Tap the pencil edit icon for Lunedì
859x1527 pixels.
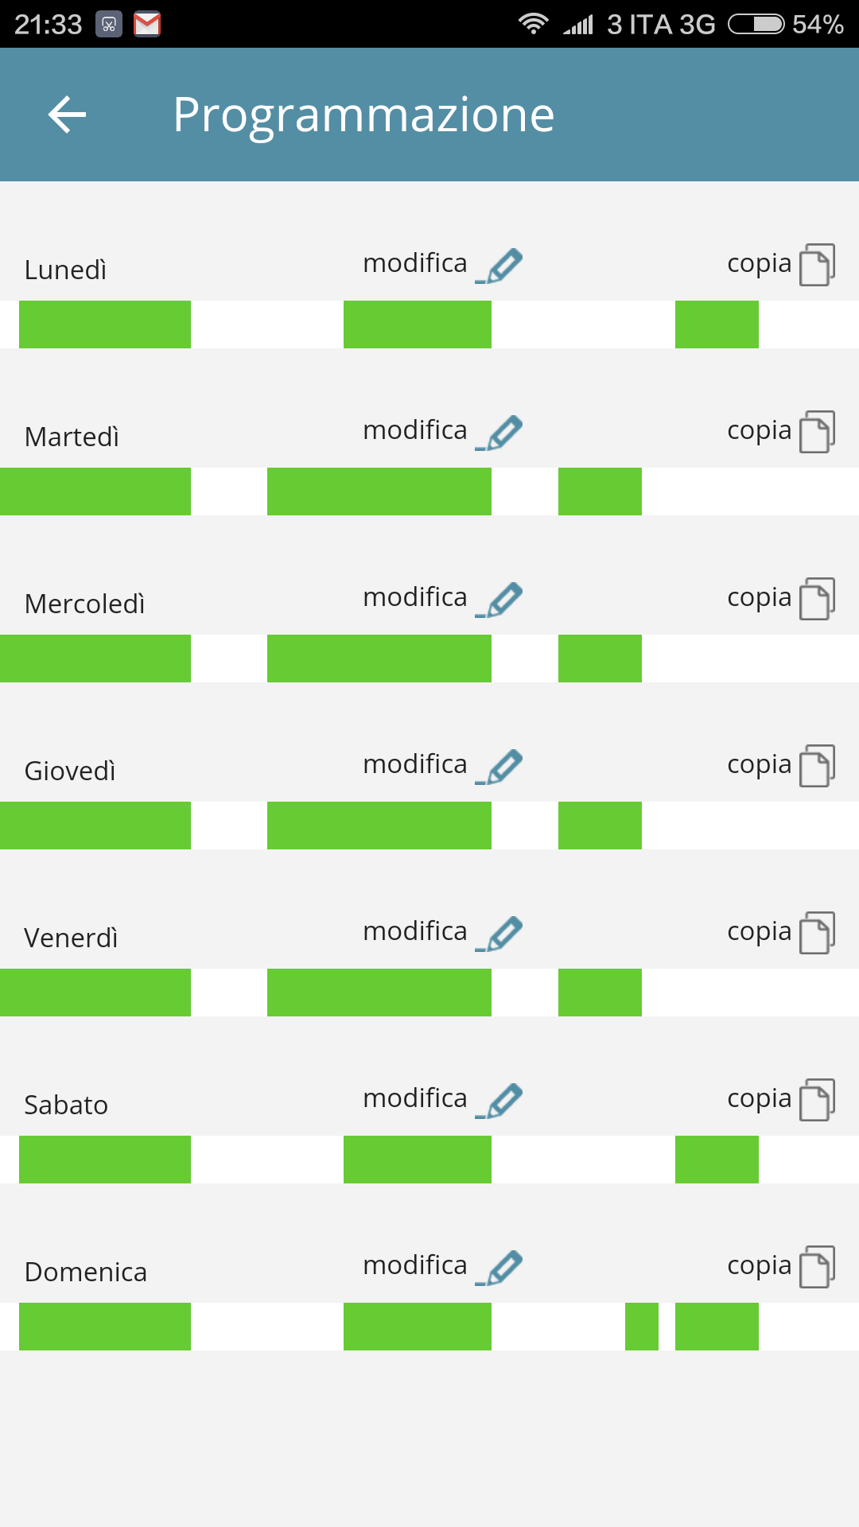pos(501,265)
